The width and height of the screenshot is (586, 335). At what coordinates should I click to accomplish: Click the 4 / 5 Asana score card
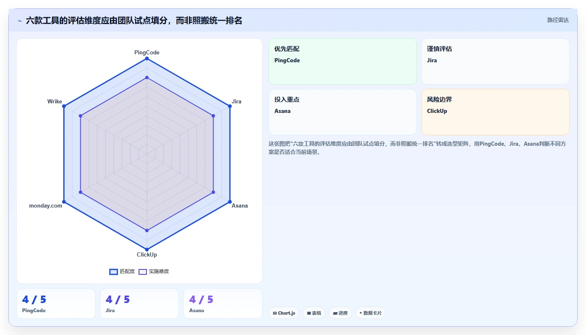(x=223, y=303)
